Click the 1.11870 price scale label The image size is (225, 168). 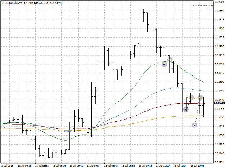[220, 29]
